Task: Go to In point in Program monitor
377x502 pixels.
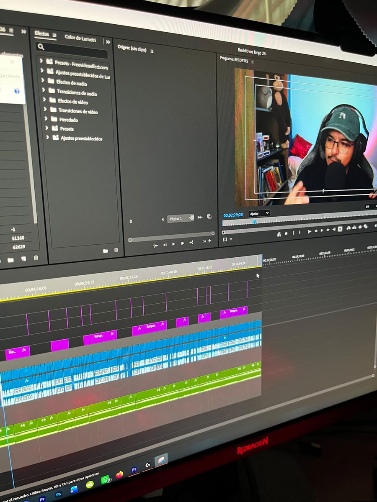Action: [310, 231]
